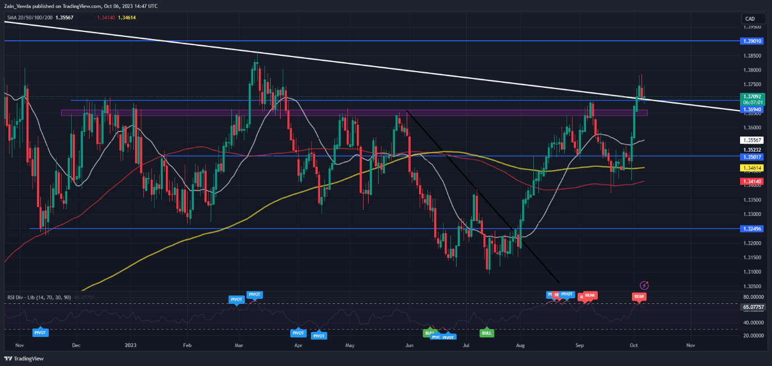This screenshot has width=772, height=366.
Task: Click the Aug label on time axis
Action: (521, 346)
